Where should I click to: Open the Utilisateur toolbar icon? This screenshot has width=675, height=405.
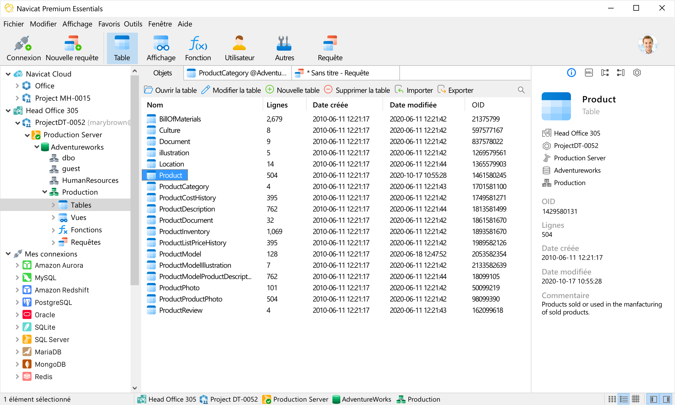[x=240, y=48]
